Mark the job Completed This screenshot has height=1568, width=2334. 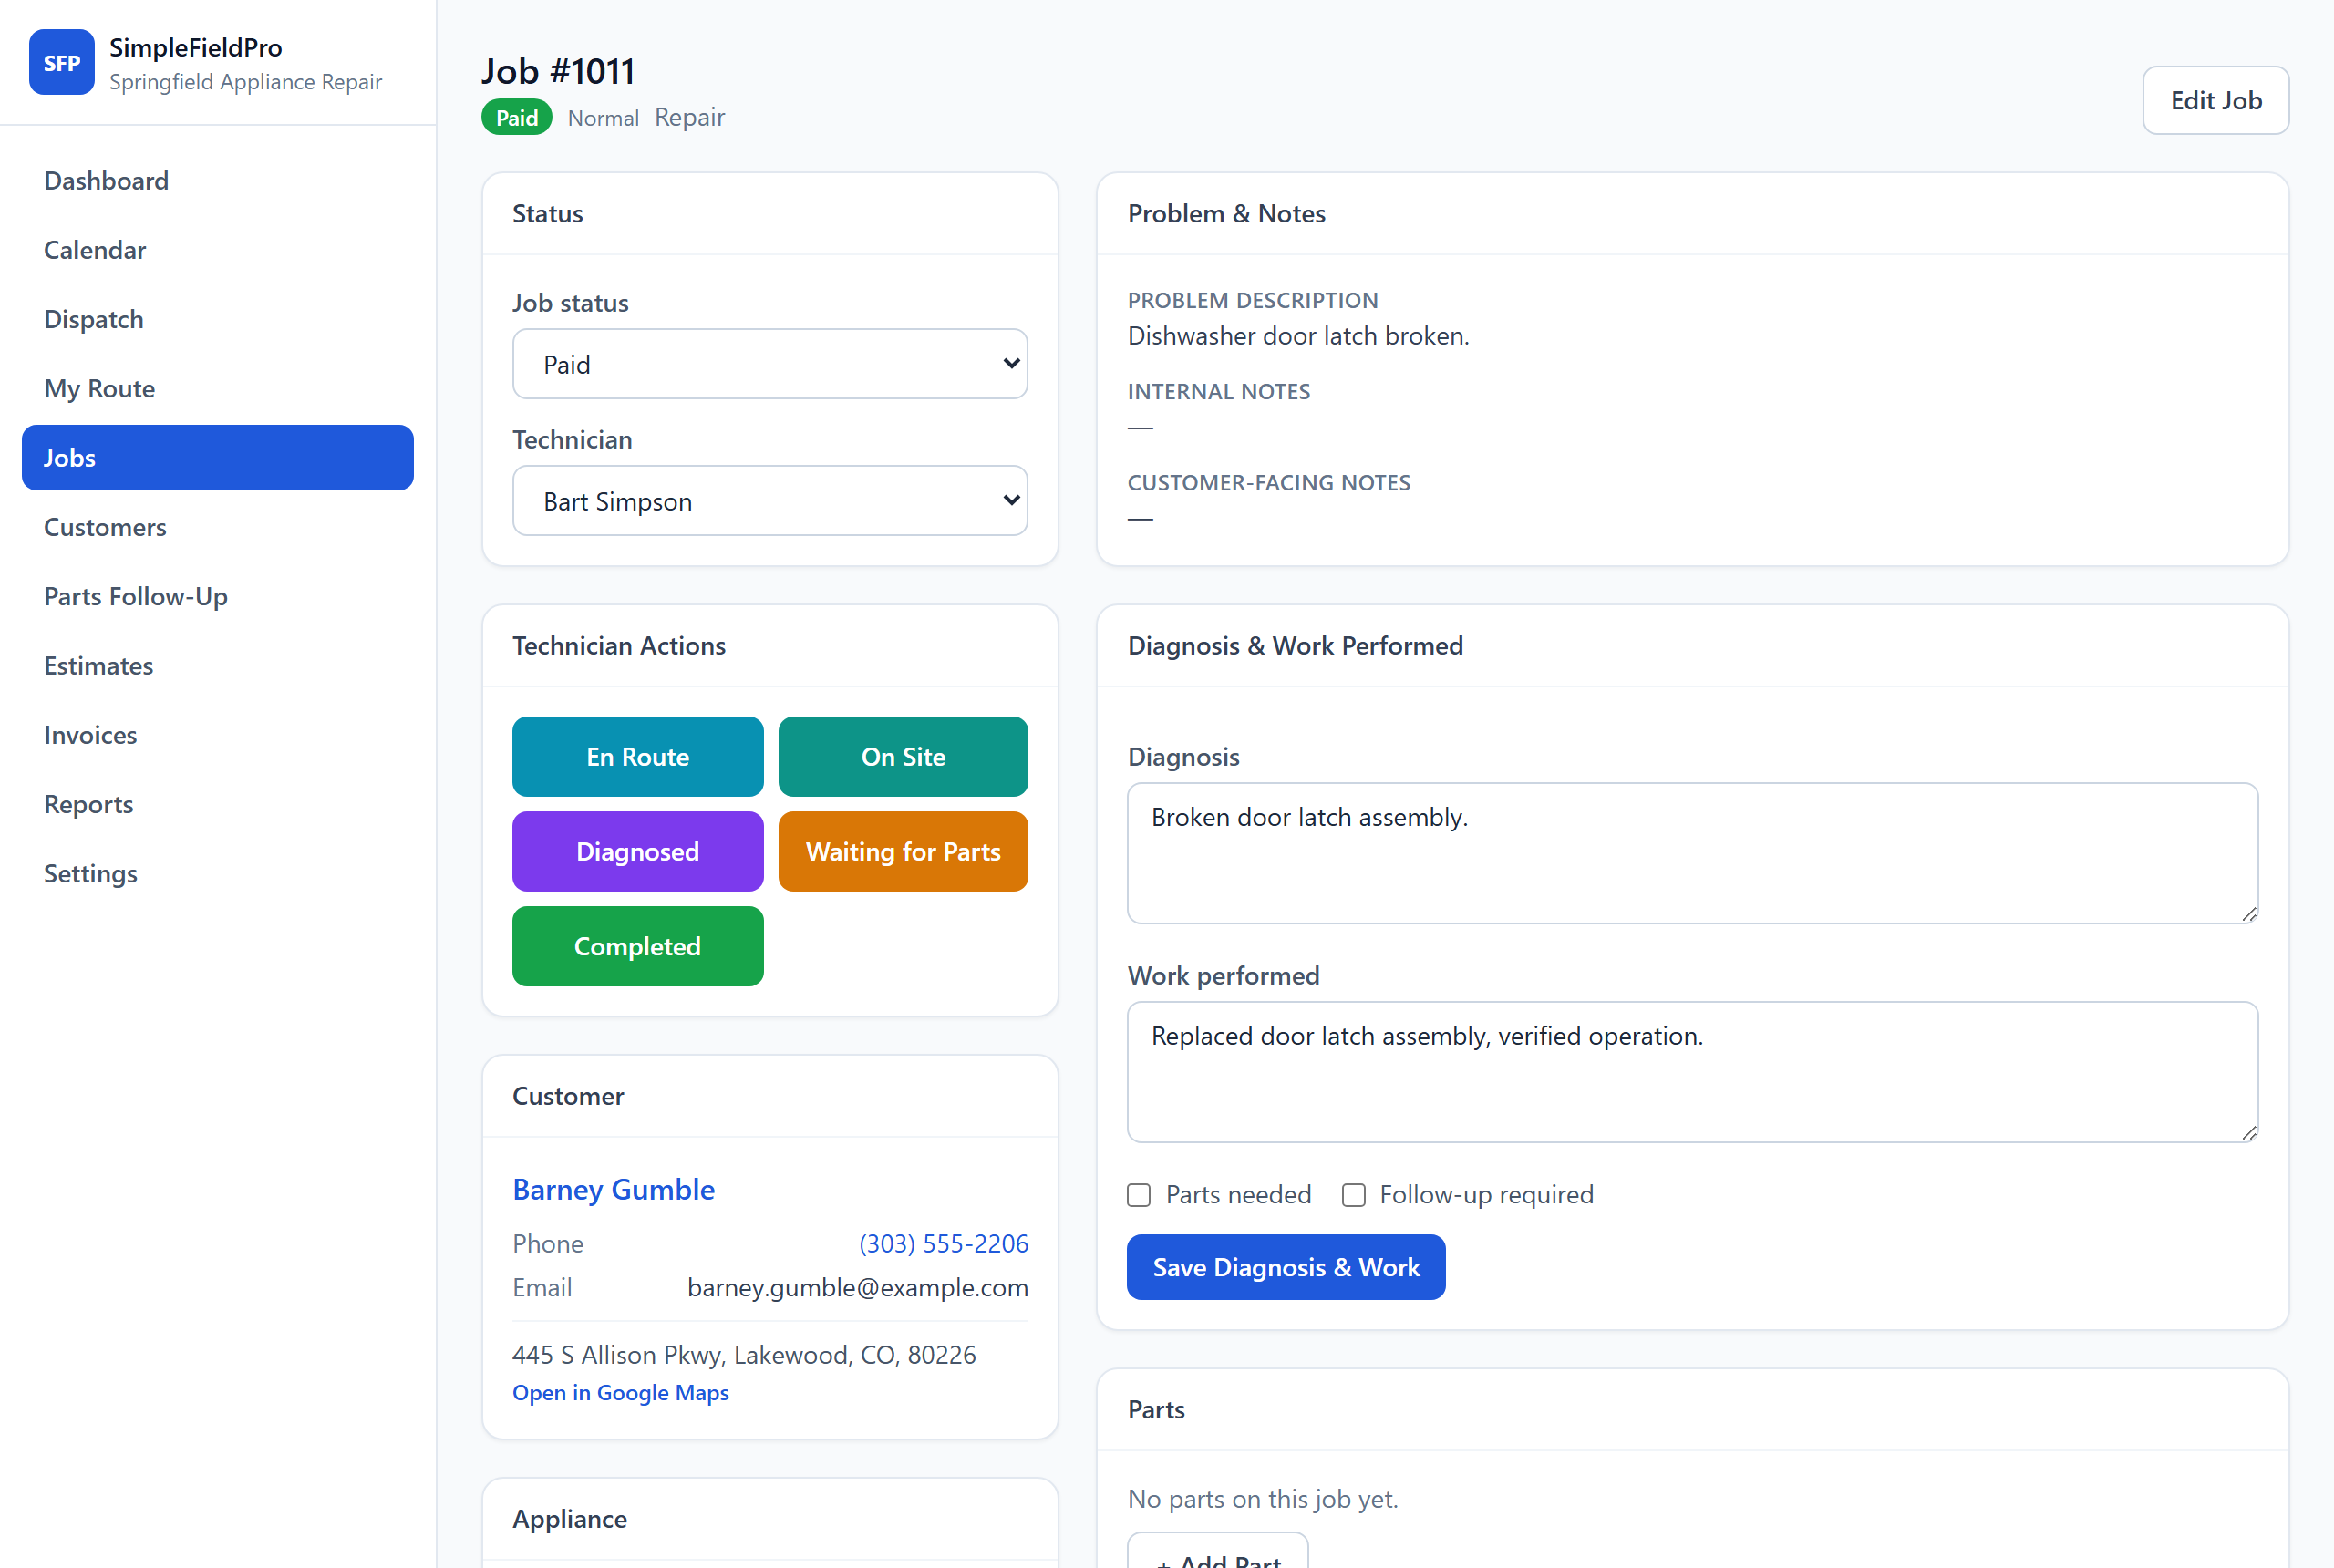(x=638, y=947)
